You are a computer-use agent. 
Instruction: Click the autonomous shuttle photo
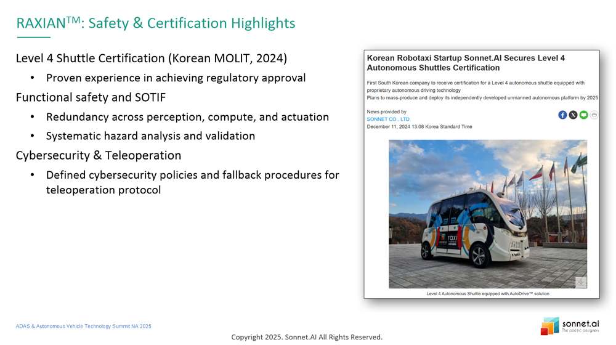tap(487, 214)
